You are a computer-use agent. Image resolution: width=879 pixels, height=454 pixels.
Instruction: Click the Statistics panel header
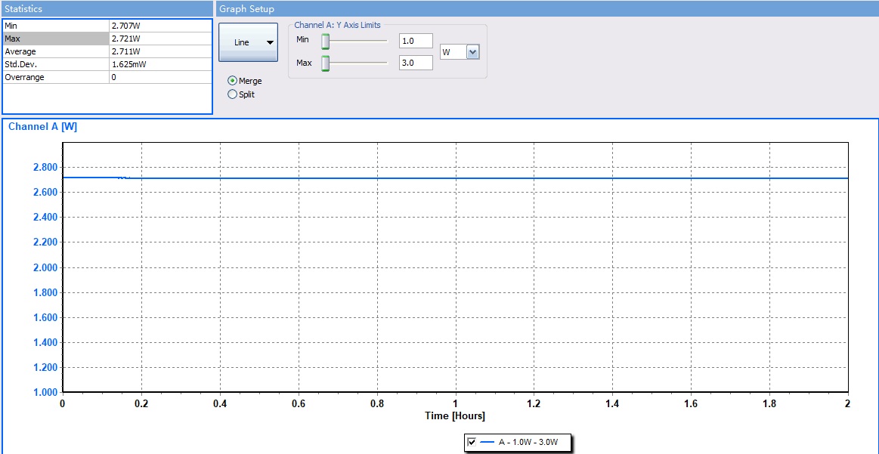(23, 9)
